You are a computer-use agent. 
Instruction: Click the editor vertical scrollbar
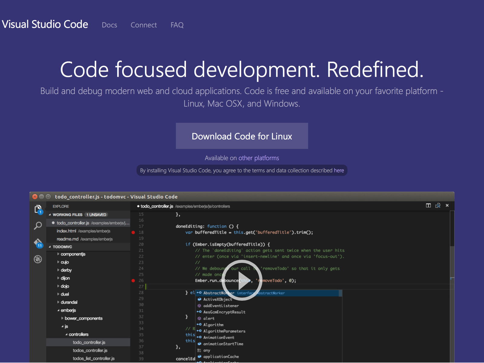[x=452, y=286]
